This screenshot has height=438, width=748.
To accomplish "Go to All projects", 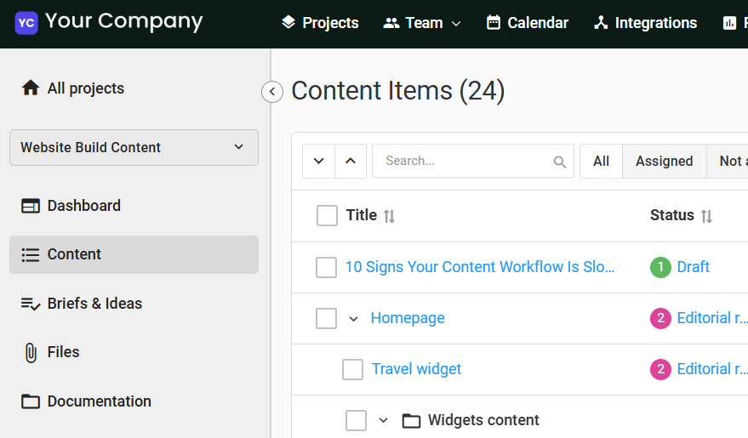I will click(86, 88).
